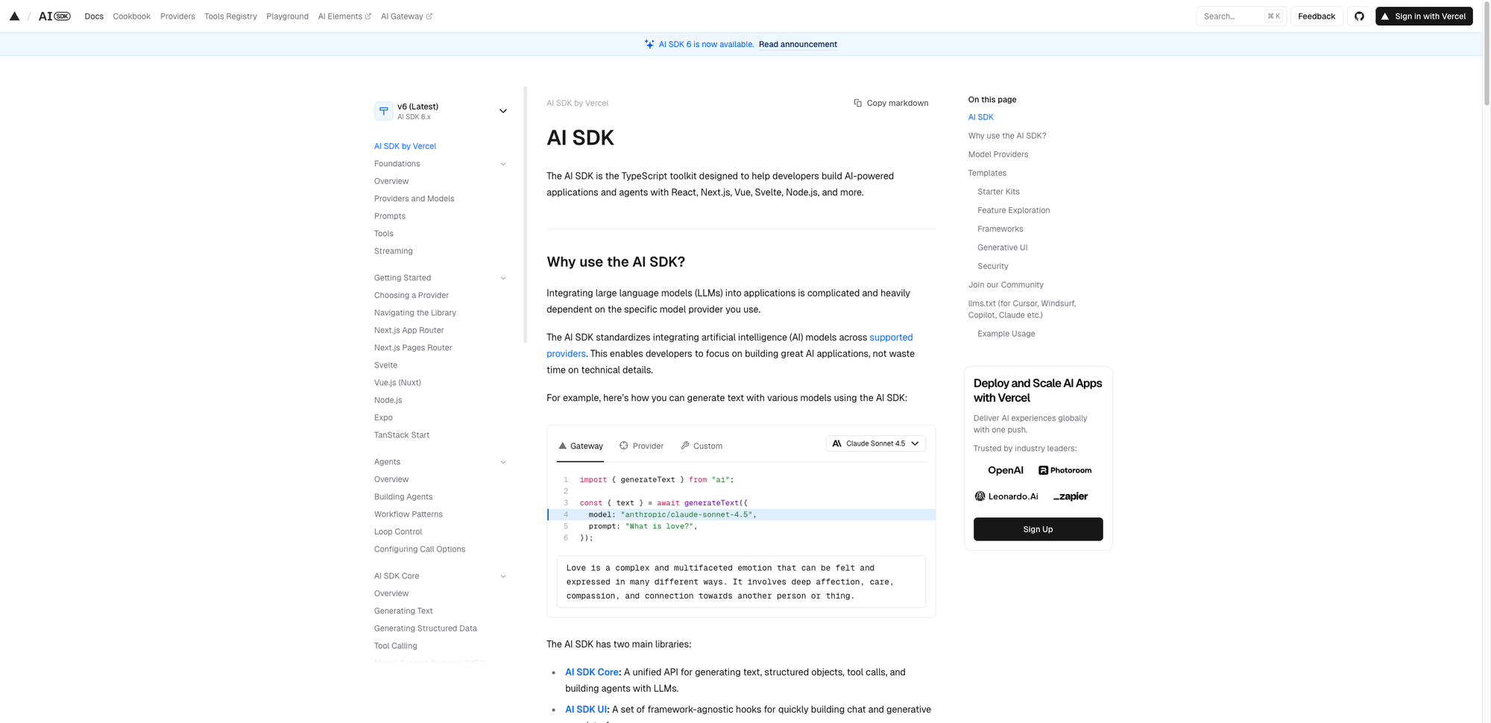Focus the Search input field
Viewport: 1491px width, 723px height.
[x=1241, y=16]
